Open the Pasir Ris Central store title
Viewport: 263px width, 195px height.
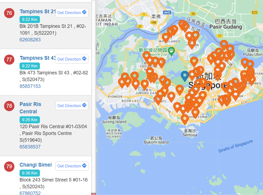(x=30, y=108)
